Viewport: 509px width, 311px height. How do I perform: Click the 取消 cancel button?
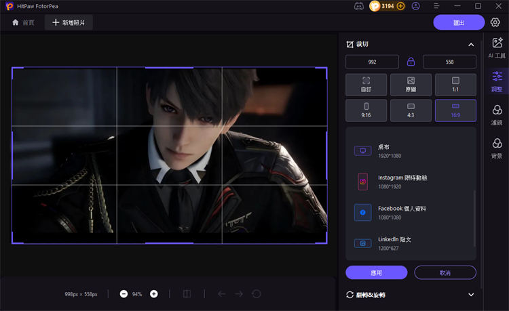[x=445, y=273]
